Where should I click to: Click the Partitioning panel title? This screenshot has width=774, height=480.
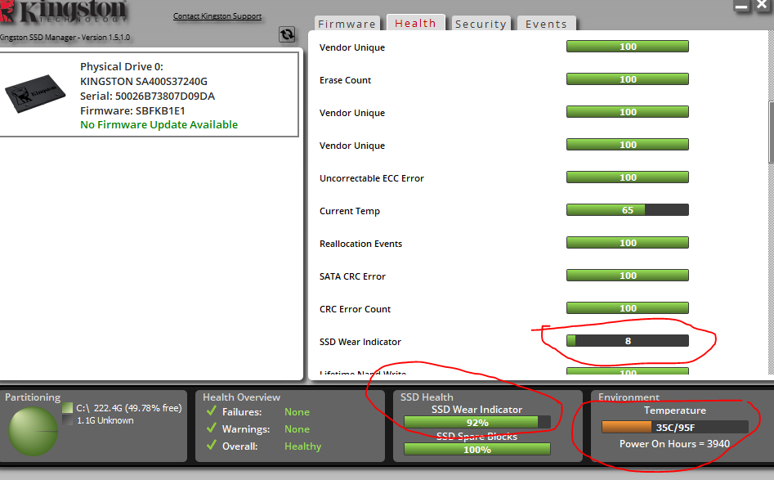pyautogui.click(x=33, y=397)
